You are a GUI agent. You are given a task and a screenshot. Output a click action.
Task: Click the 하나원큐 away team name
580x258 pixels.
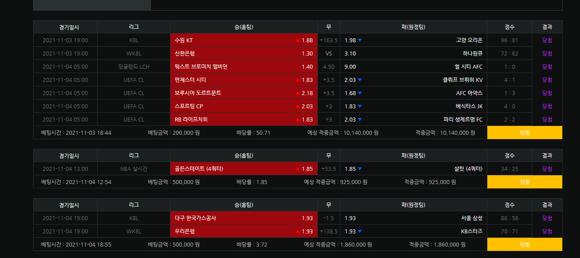(x=473, y=53)
